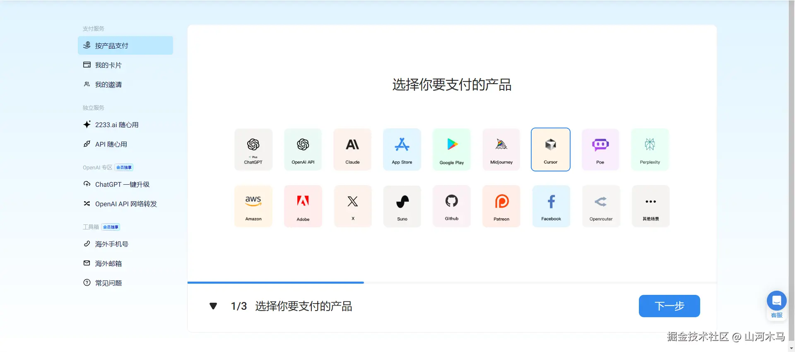Select the Midjourney product card
This screenshot has height=352, width=795.
(501, 149)
